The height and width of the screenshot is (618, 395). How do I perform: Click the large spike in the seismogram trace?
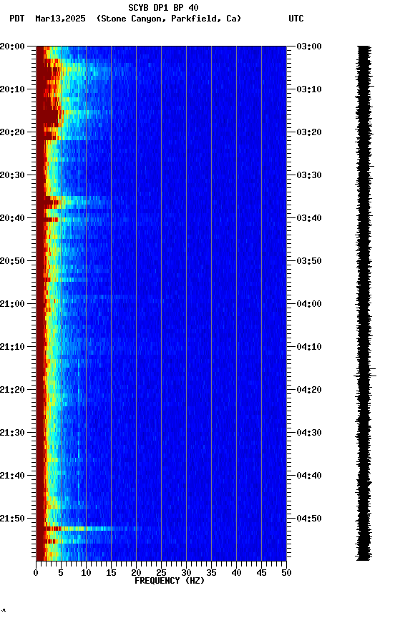point(365,376)
